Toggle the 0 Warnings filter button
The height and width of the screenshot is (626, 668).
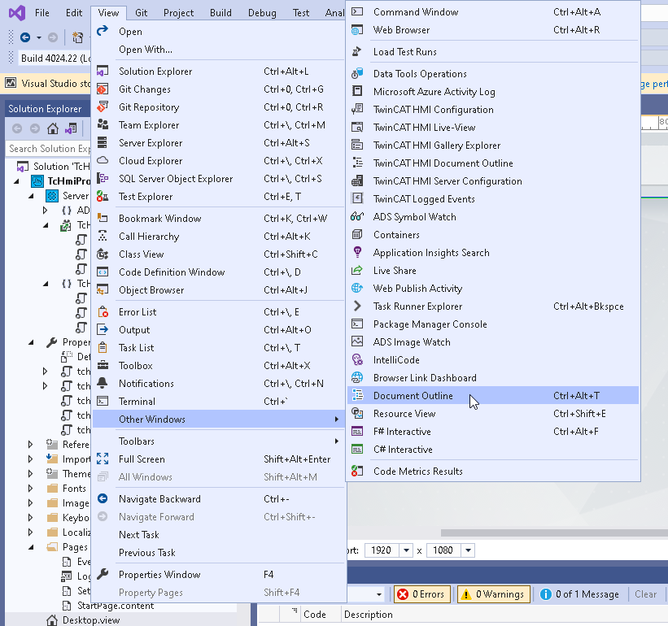[494, 594]
